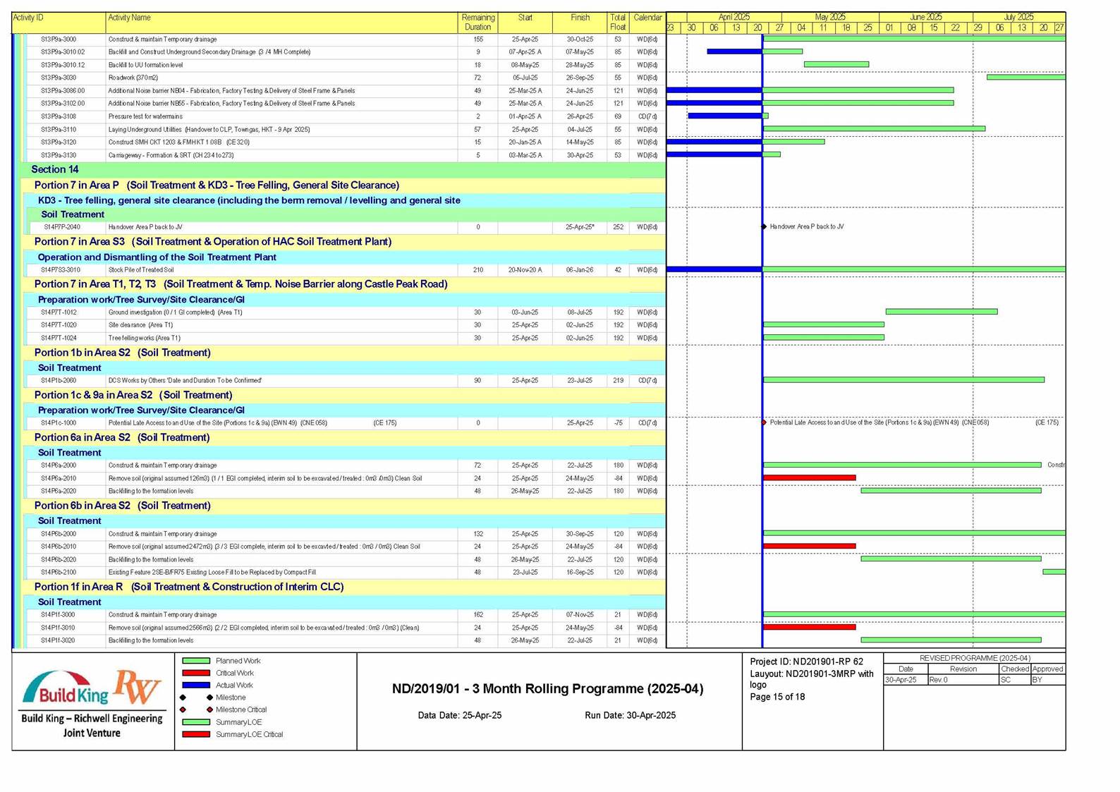Click finish date 06-Jan-26 for S14P7S3-3010

pos(580,270)
